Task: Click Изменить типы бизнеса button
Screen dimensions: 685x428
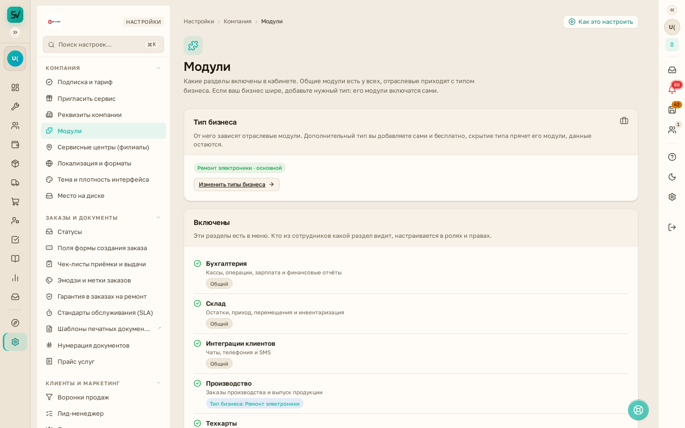Action: [x=236, y=185]
